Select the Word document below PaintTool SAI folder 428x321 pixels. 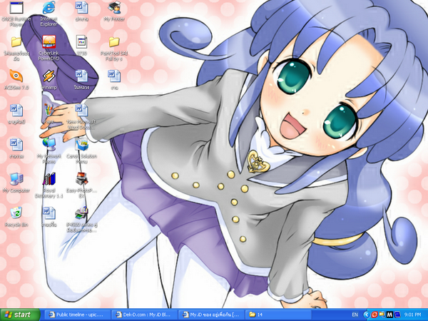click(x=114, y=76)
